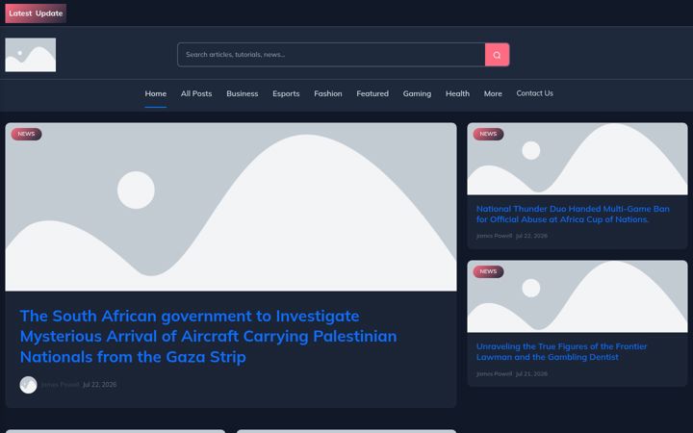Click the National Thunder Duo article thumbnail

577,159
